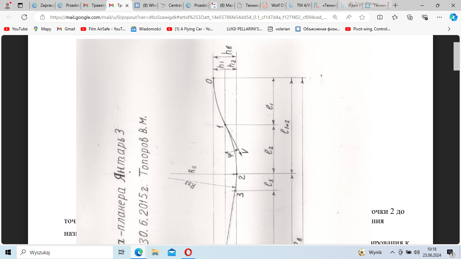Show hidden system tray icons
Image resolution: width=461 pixels, height=259 pixels.
(392, 252)
